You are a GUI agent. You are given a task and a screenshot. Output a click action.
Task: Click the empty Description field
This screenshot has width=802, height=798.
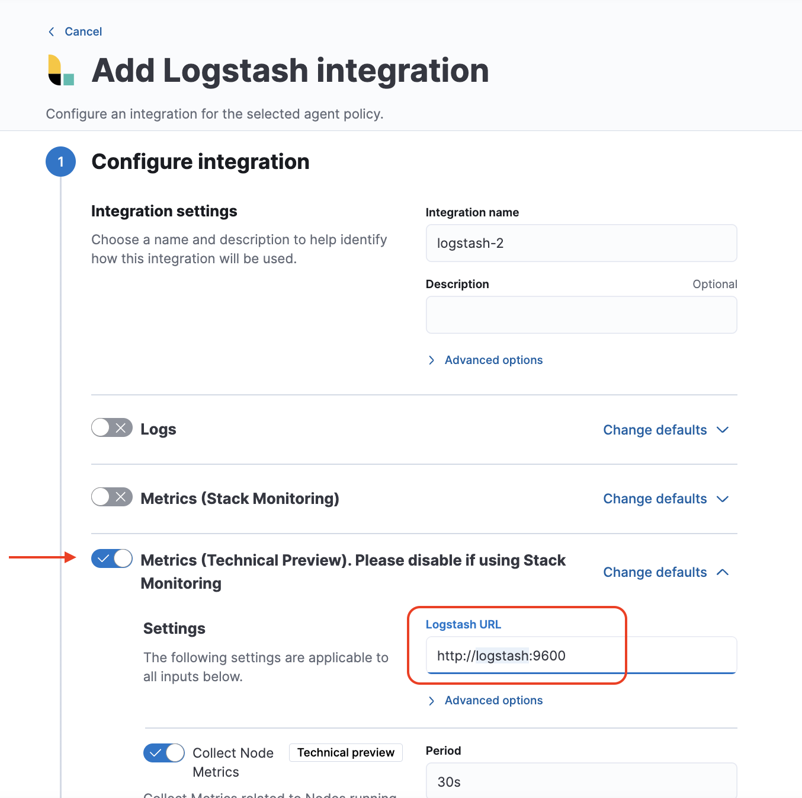[581, 315]
